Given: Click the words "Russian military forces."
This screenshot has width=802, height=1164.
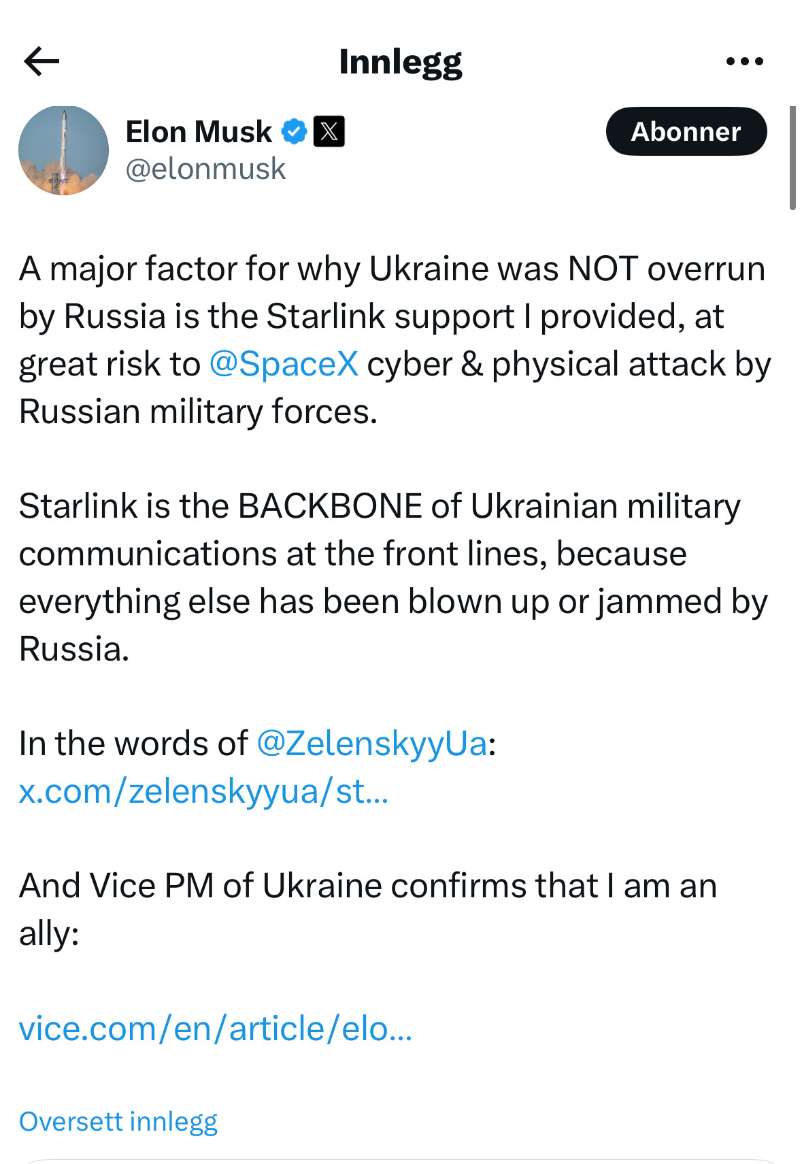Looking at the screenshot, I should pos(198,412).
